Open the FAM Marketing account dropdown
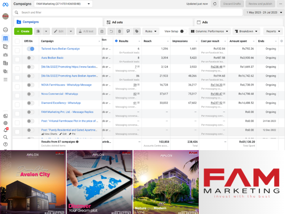This screenshot has width=285, height=214. [63, 4]
